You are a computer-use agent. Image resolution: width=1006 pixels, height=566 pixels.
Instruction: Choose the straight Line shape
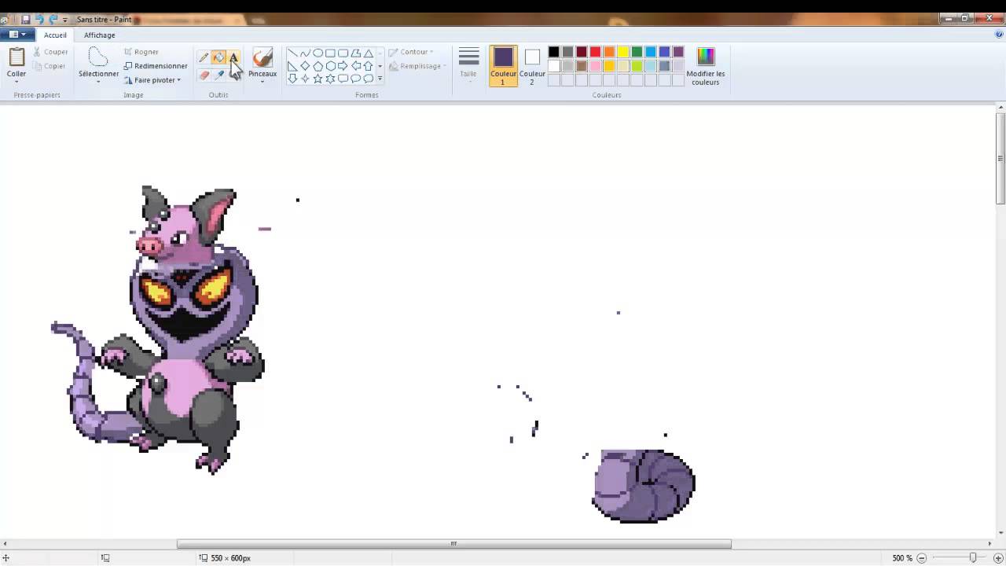point(292,53)
